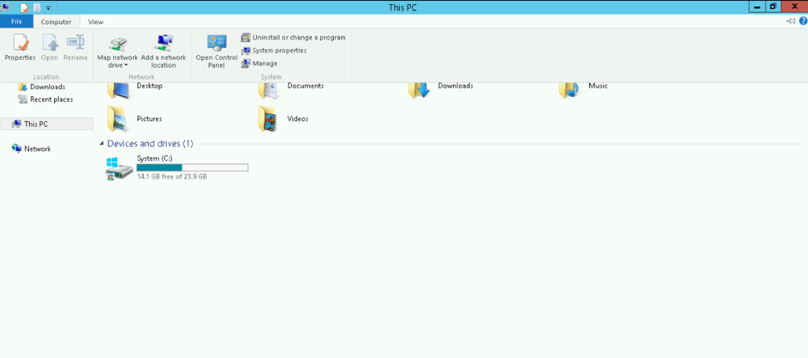Viewport: 808px width, 358px height.
Task: Select the Downloads folder in the main pane
Action: point(440,89)
